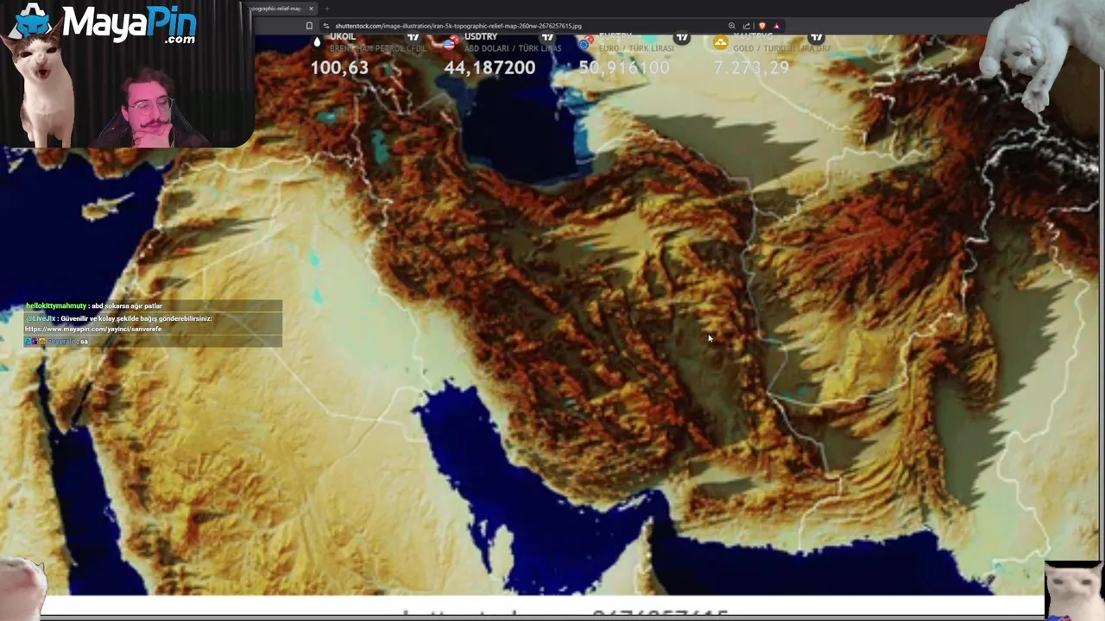Click the XAUTRYG gold bars icon
Screen dimensions: 1105x621
720,41
